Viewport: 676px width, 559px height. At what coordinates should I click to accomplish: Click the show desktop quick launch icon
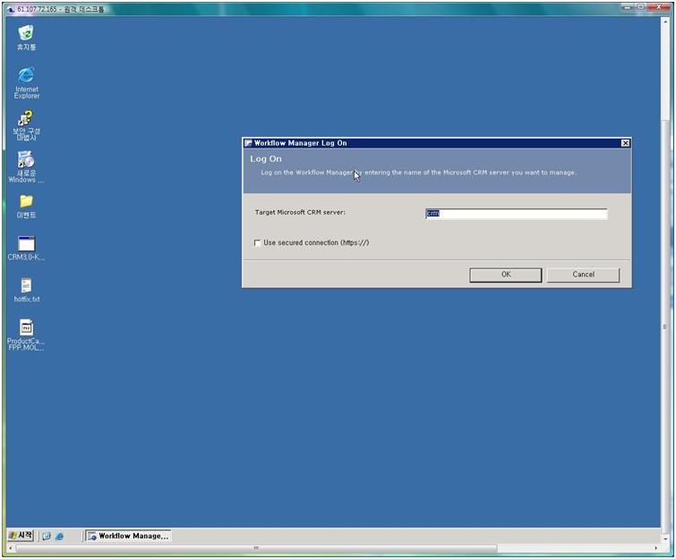coord(47,536)
